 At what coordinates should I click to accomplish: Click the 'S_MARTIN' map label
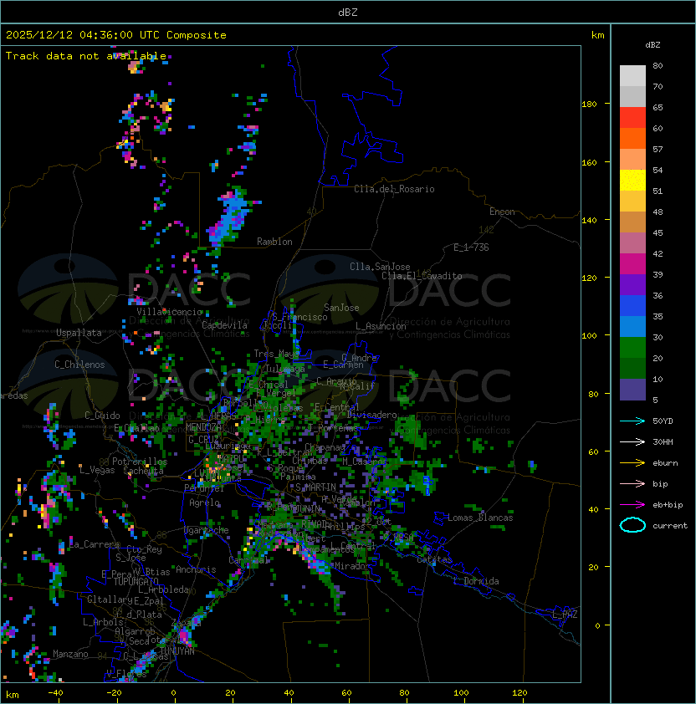tap(315, 487)
